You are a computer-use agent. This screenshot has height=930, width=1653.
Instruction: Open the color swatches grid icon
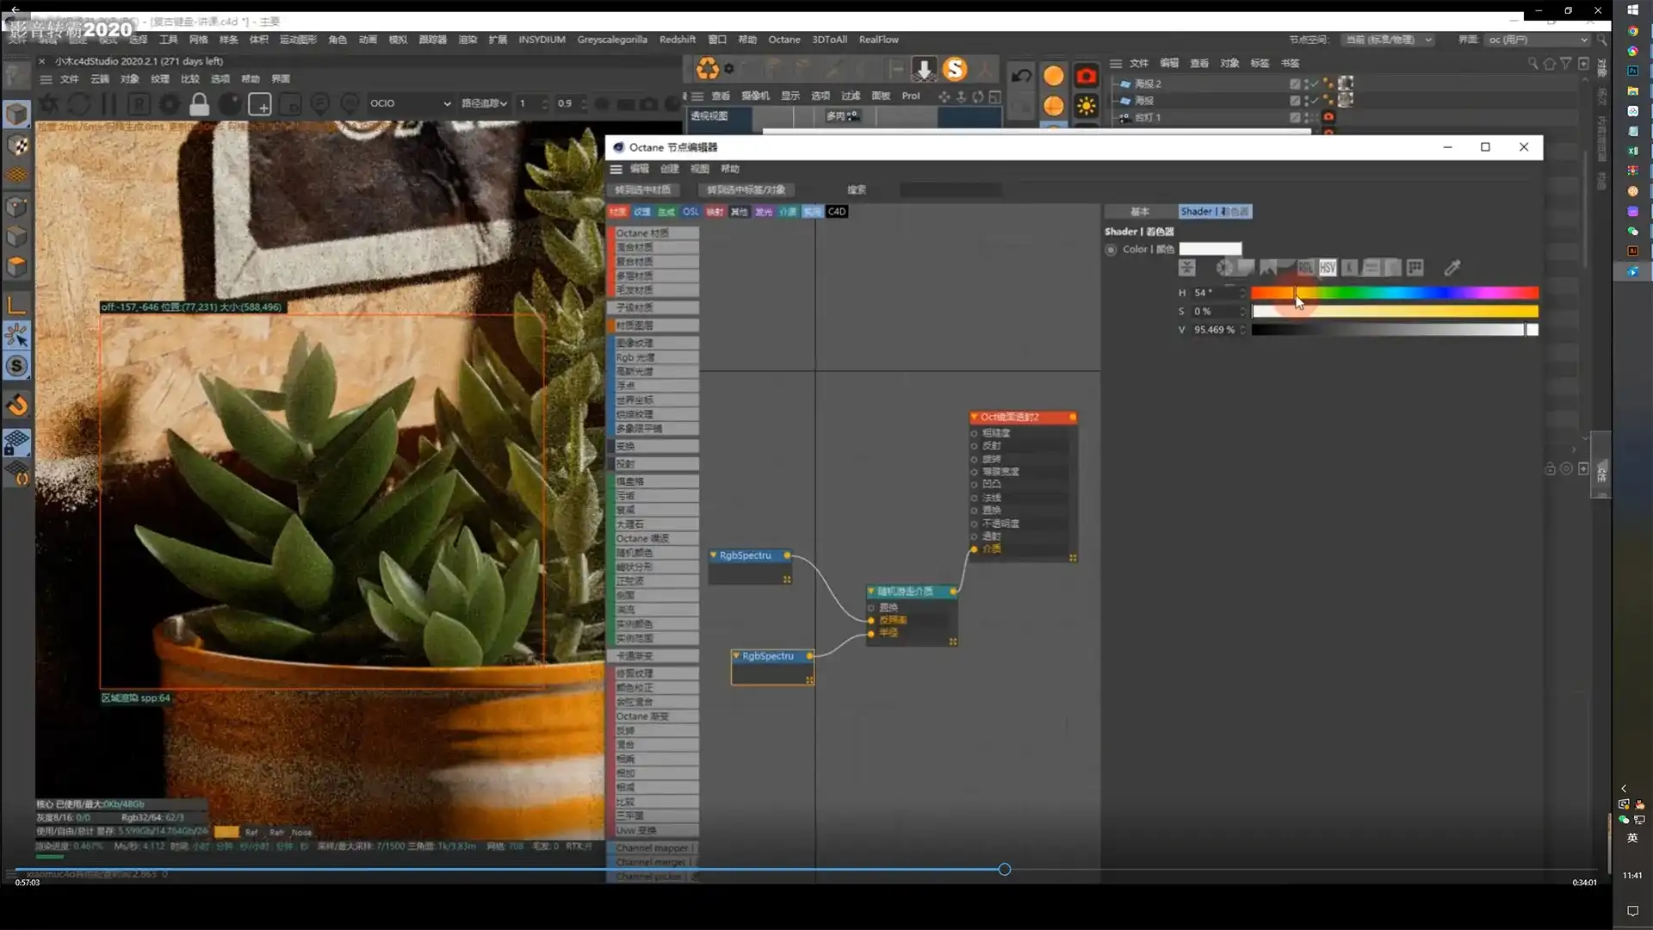1415,268
